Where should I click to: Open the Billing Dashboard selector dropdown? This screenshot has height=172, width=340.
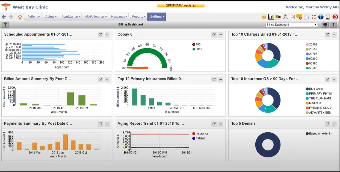(x=291, y=24)
